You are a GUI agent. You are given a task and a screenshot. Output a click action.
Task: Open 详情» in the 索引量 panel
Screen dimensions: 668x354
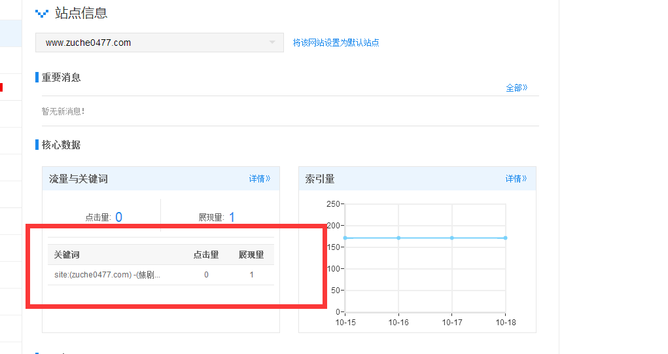pos(516,179)
